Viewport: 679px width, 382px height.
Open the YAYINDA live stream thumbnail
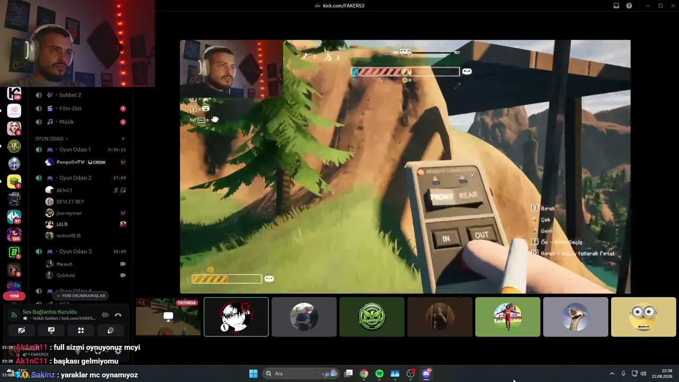click(x=168, y=317)
